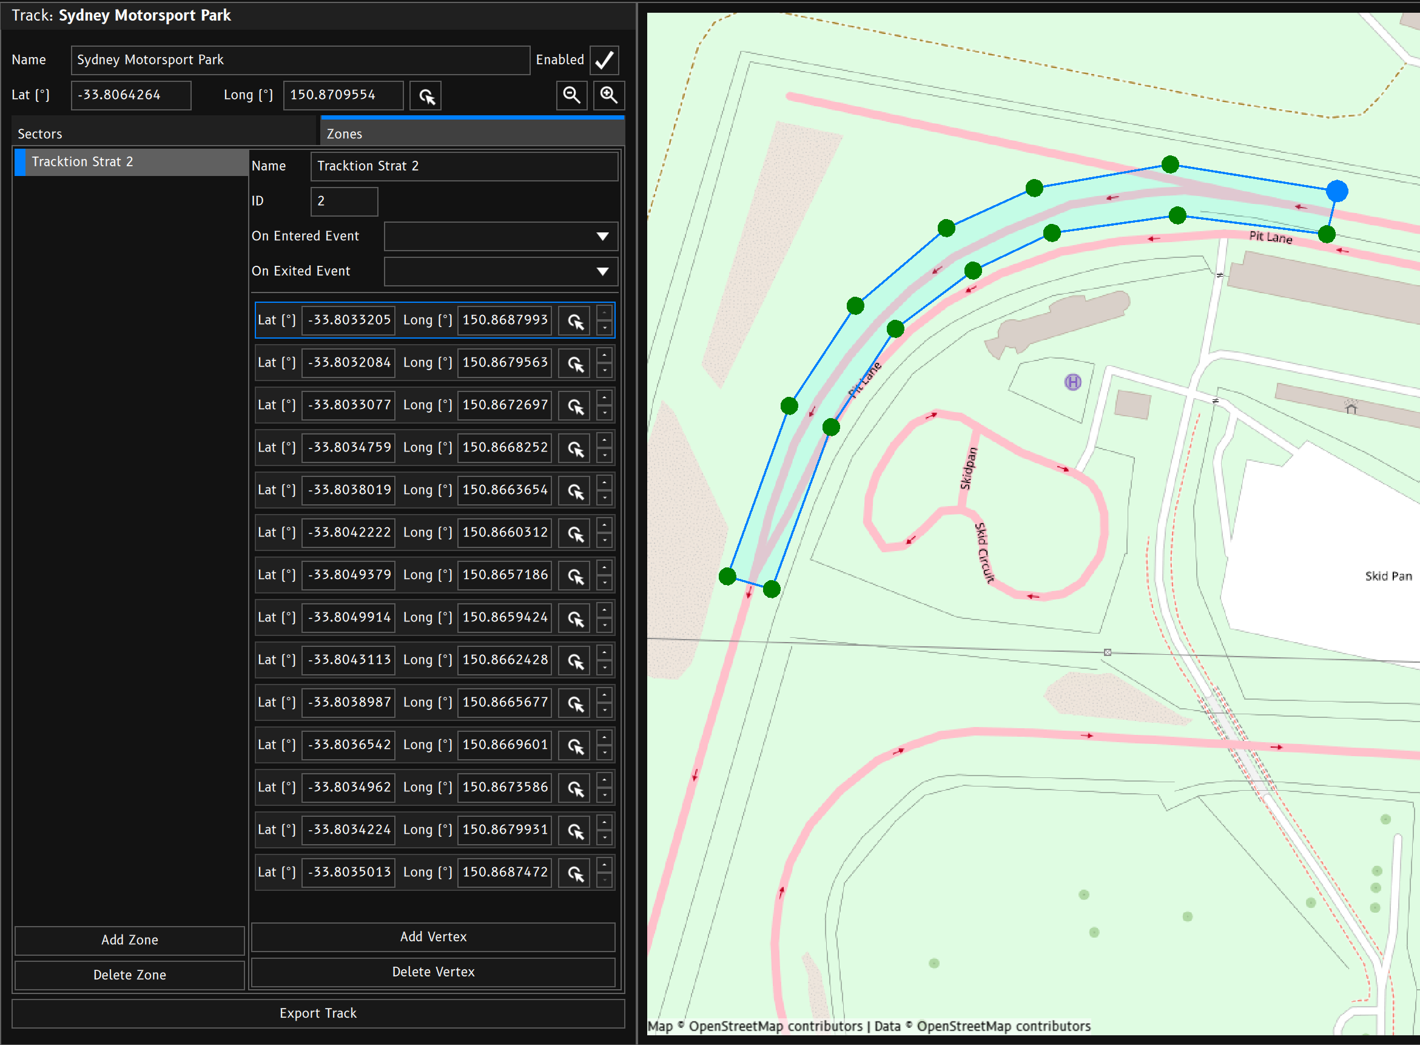Click the Add Vertex button
Image resolution: width=1420 pixels, height=1045 pixels.
(433, 937)
